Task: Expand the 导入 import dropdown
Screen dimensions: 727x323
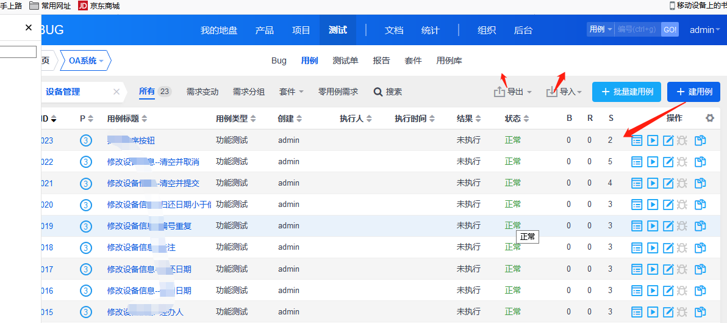Action: point(564,92)
